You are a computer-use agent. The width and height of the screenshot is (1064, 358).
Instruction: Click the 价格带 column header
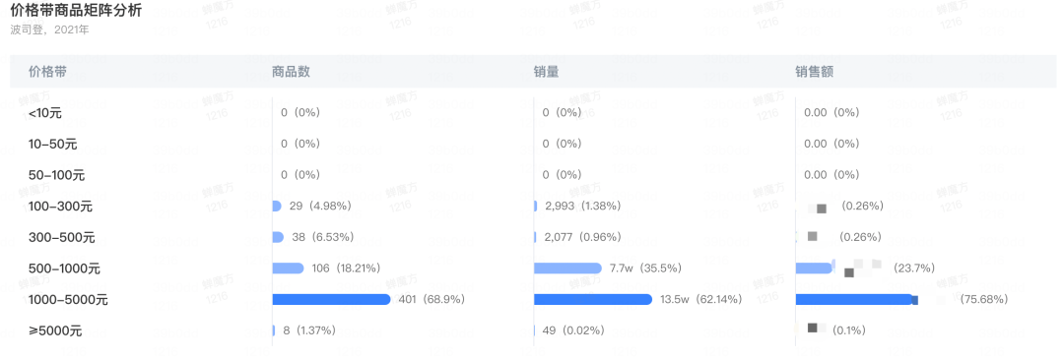tap(47, 72)
